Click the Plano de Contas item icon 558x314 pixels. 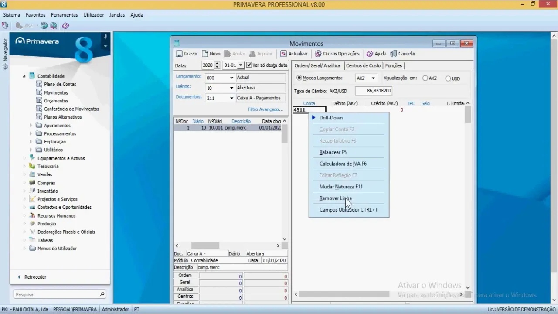39,84
